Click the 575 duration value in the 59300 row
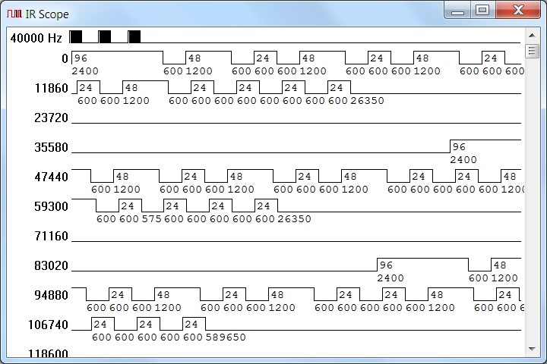This screenshot has height=364, width=547. coord(151,219)
